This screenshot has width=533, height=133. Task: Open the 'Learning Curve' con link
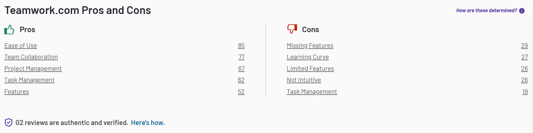(x=308, y=57)
